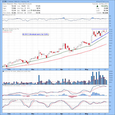Click the Tuesday 24-May-2011 date text
Image resolution: width=115 pixels, height=115 pixels.
[100, 4]
